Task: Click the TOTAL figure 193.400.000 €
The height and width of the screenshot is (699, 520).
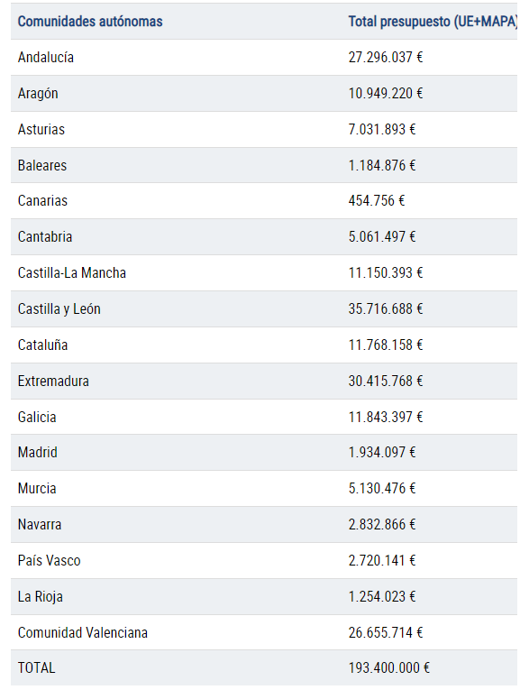Action: pos(389,668)
